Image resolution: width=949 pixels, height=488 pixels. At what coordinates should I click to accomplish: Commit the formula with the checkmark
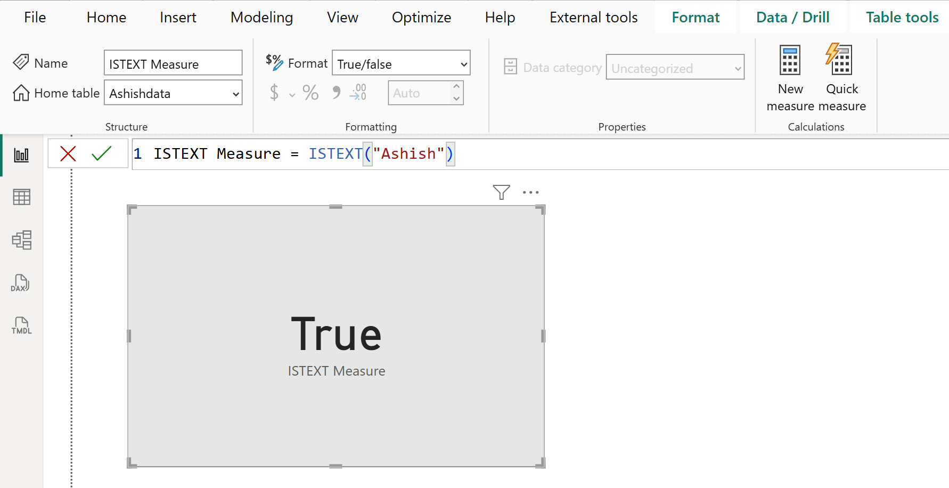101,153
